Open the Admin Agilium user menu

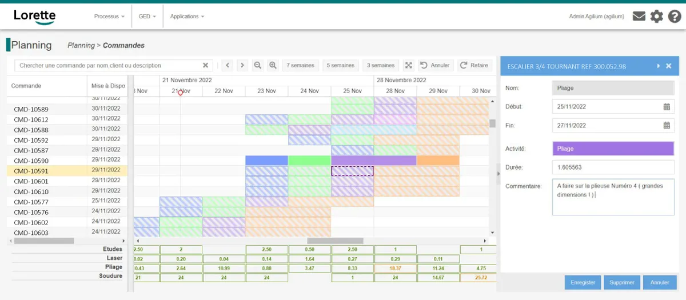coord(597,17)
